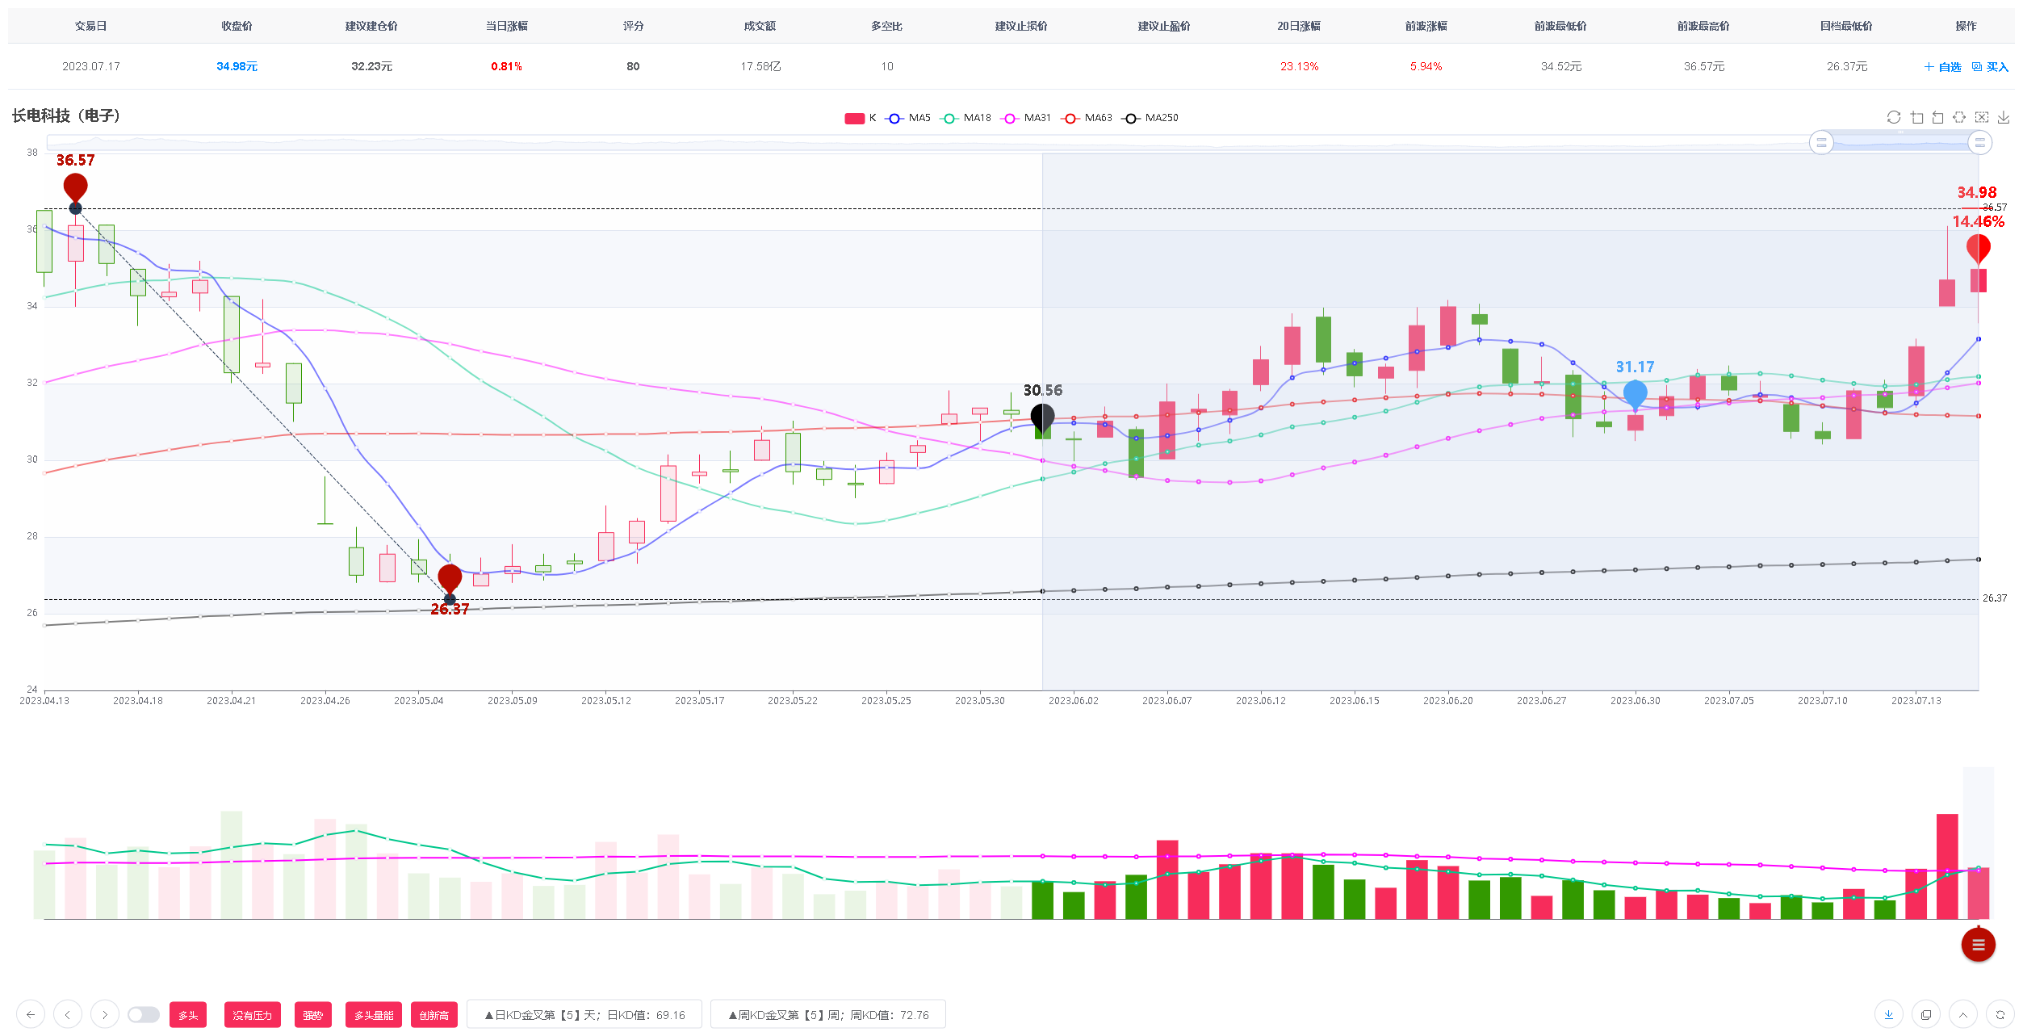Toggle the MA250 line legend
This screenshot has width=2023, height=1032.
[x=1150, y=118]
